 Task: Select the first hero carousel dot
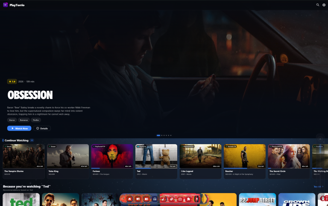[x=158, y=135]
